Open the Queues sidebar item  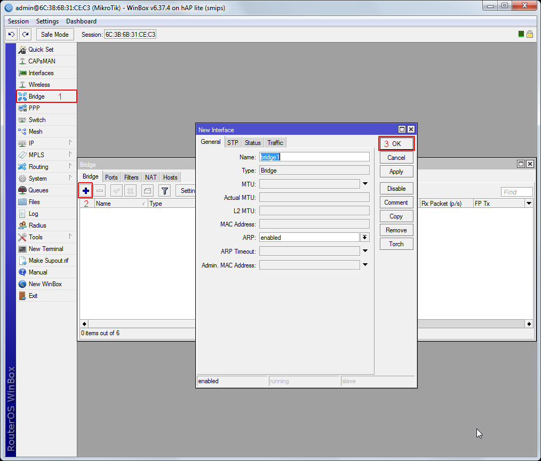38,190
